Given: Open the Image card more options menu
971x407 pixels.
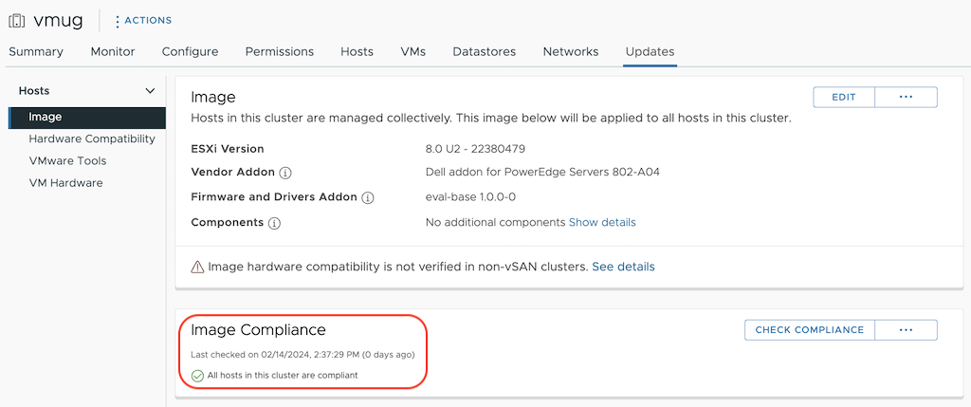Looking at the screenshot, I should tap(906, 98).
